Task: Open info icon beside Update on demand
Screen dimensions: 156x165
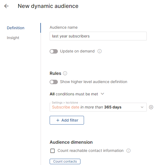Action: click(100, 51)
